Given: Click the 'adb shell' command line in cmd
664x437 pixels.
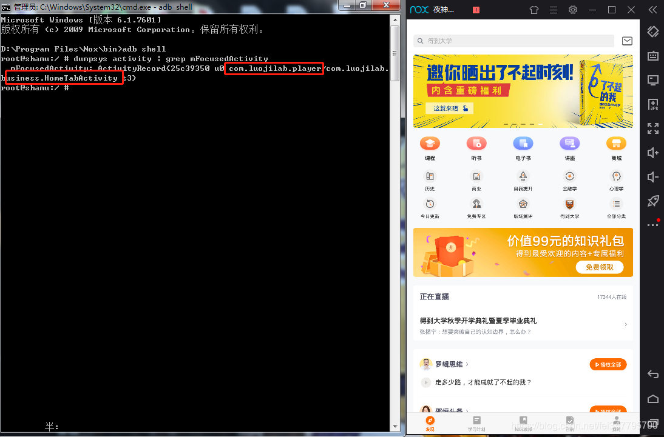Looking at the screenshot, I should [x=83, y=48].
